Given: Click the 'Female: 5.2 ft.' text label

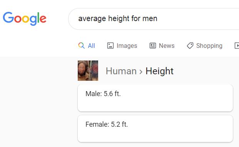Looking at the screenshot, I should (x=107, y=124).
